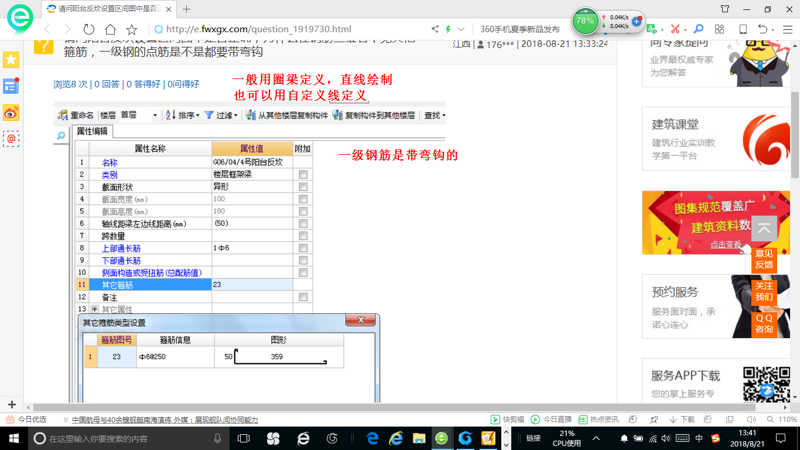This screenshot has width=800, height=450.
Task: Tick the checkbox in the 类别 row
Action: coord(303,175)
